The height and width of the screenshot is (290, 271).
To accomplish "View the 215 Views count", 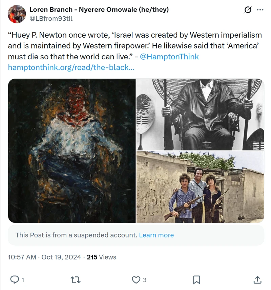I will [101, 257].
